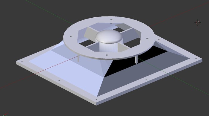Select the topmost screw hole on the ring plate
The image size is (209, 116).
click(x=111, y=20)
